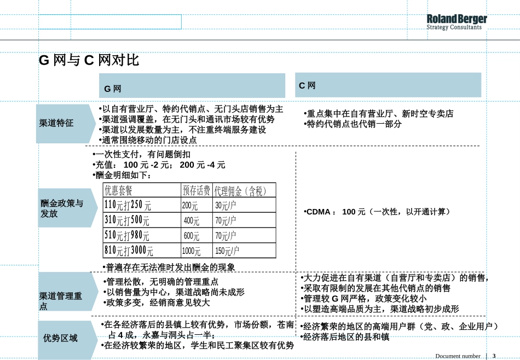The height and width of the screenshot is (360, 520).
Task: Click text "经济落后地区的县和镇"
Action: tap(346, 337)
